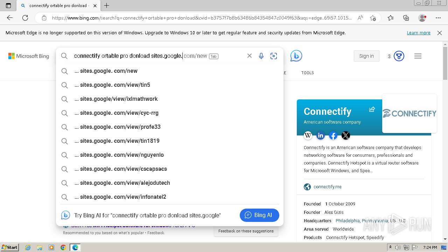Click the browser Back arrow
Image resolution: width=448 pixels, height=252 pixels.
pos(10,18)
